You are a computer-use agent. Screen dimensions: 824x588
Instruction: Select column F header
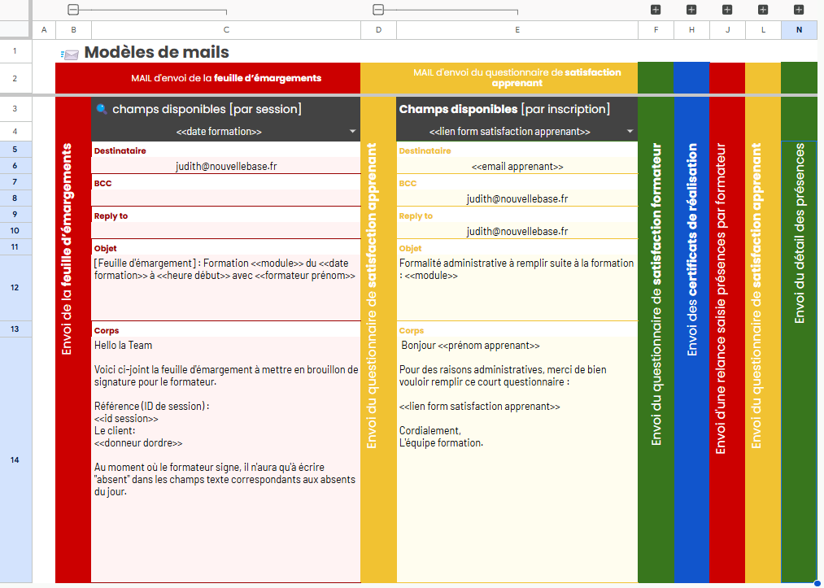click(656, 30)
